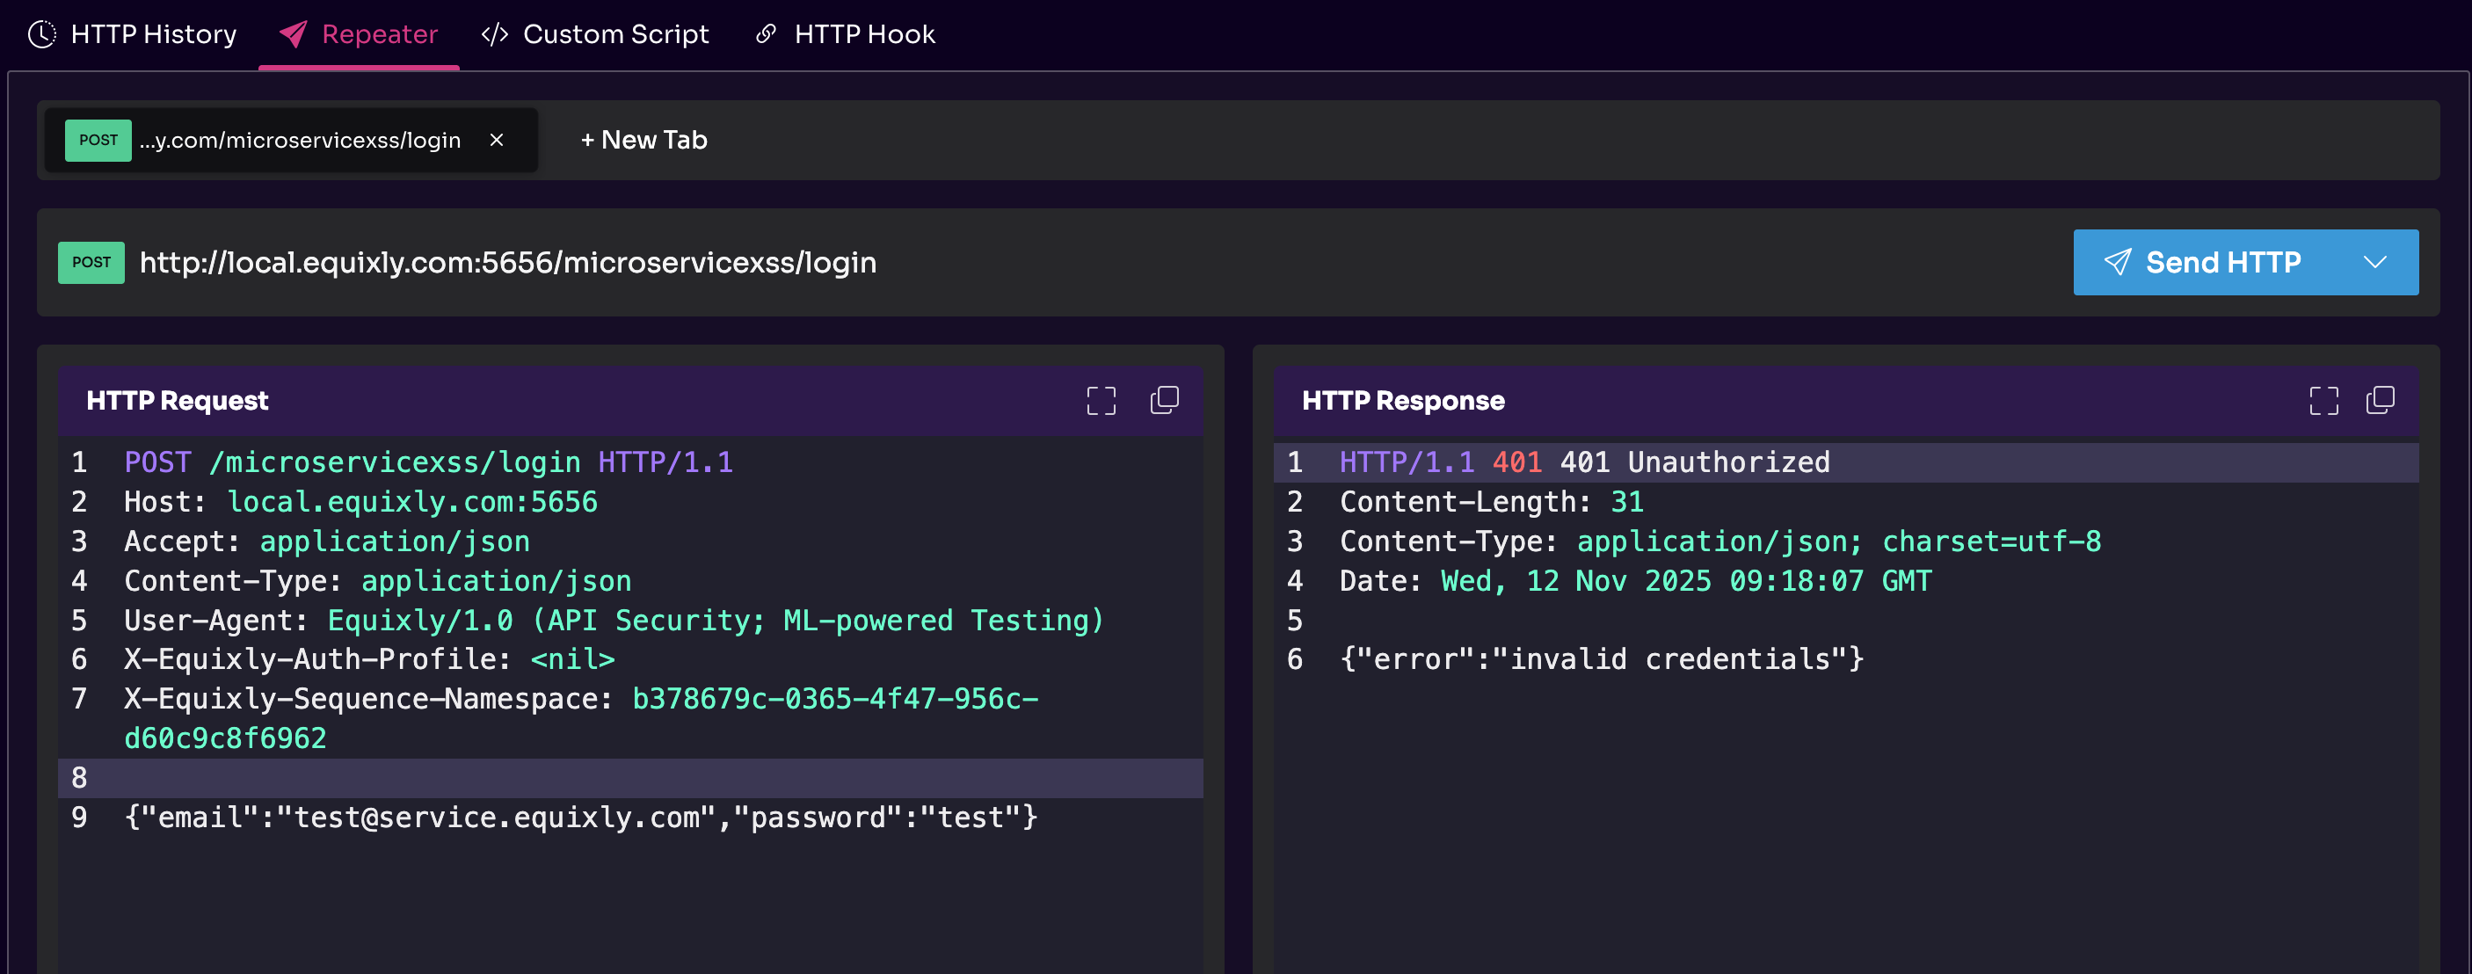Open the Custom Script tab

coord(615,34)
